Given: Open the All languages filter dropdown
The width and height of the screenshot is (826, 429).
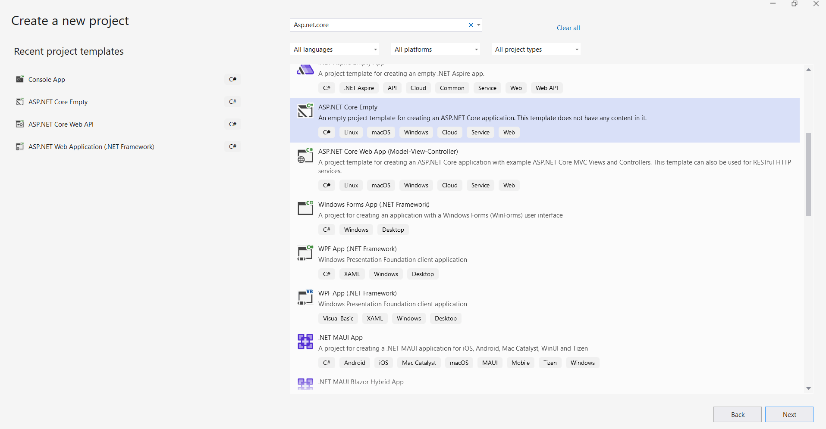Looking at the screenshot, I should point(335,50).
